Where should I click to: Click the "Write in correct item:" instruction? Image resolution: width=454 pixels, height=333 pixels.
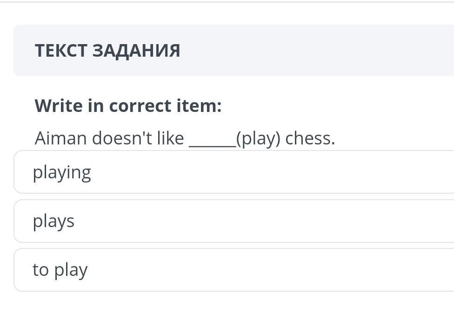128,106
